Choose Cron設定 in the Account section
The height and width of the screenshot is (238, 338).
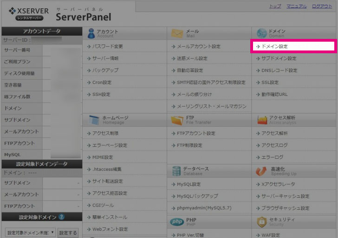tap(102, 82)
